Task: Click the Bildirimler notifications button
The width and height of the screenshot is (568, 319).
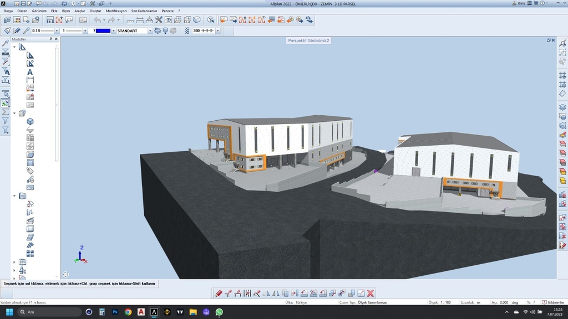Action: [555, 302]
